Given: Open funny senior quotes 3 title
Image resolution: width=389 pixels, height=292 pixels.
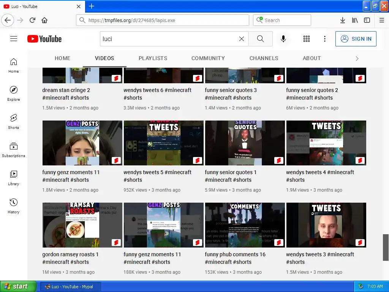Looking at the screenshot, I should [231, 94].
